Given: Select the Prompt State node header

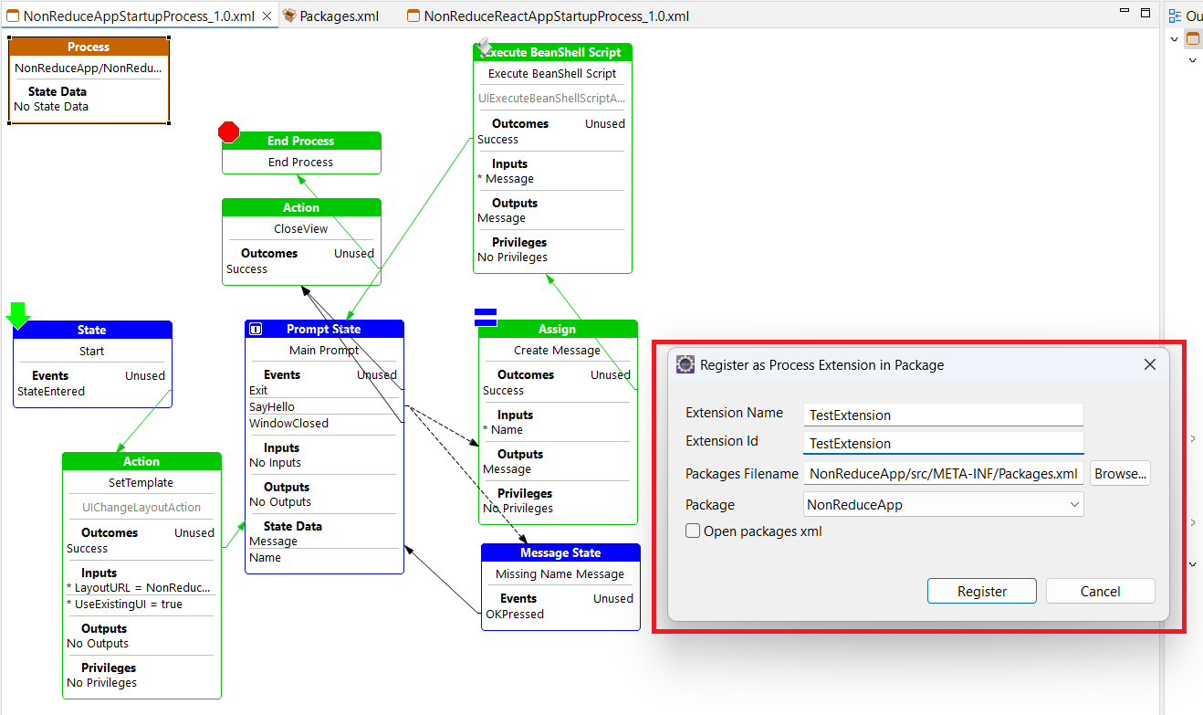Looking at the screenshot, I should coord(324,329).
